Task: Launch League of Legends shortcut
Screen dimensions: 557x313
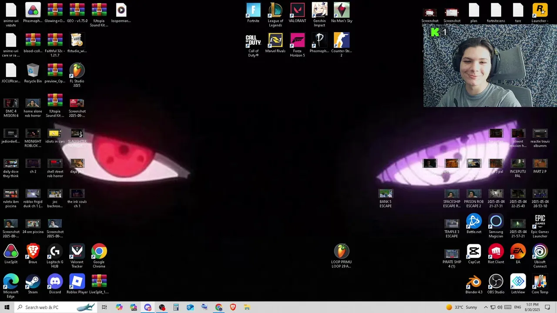Action: click(x=275, y=15)
